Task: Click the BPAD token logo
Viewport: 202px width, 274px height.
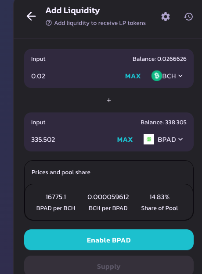Action: [149, 139]
